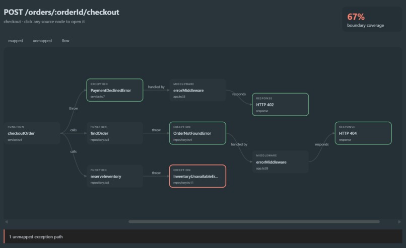
Task: Click 'throw' label between findOrder and OrderNotFoundError
Action: (156, 130)
